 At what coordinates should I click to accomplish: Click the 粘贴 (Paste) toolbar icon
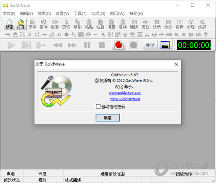tap(89, 24)
